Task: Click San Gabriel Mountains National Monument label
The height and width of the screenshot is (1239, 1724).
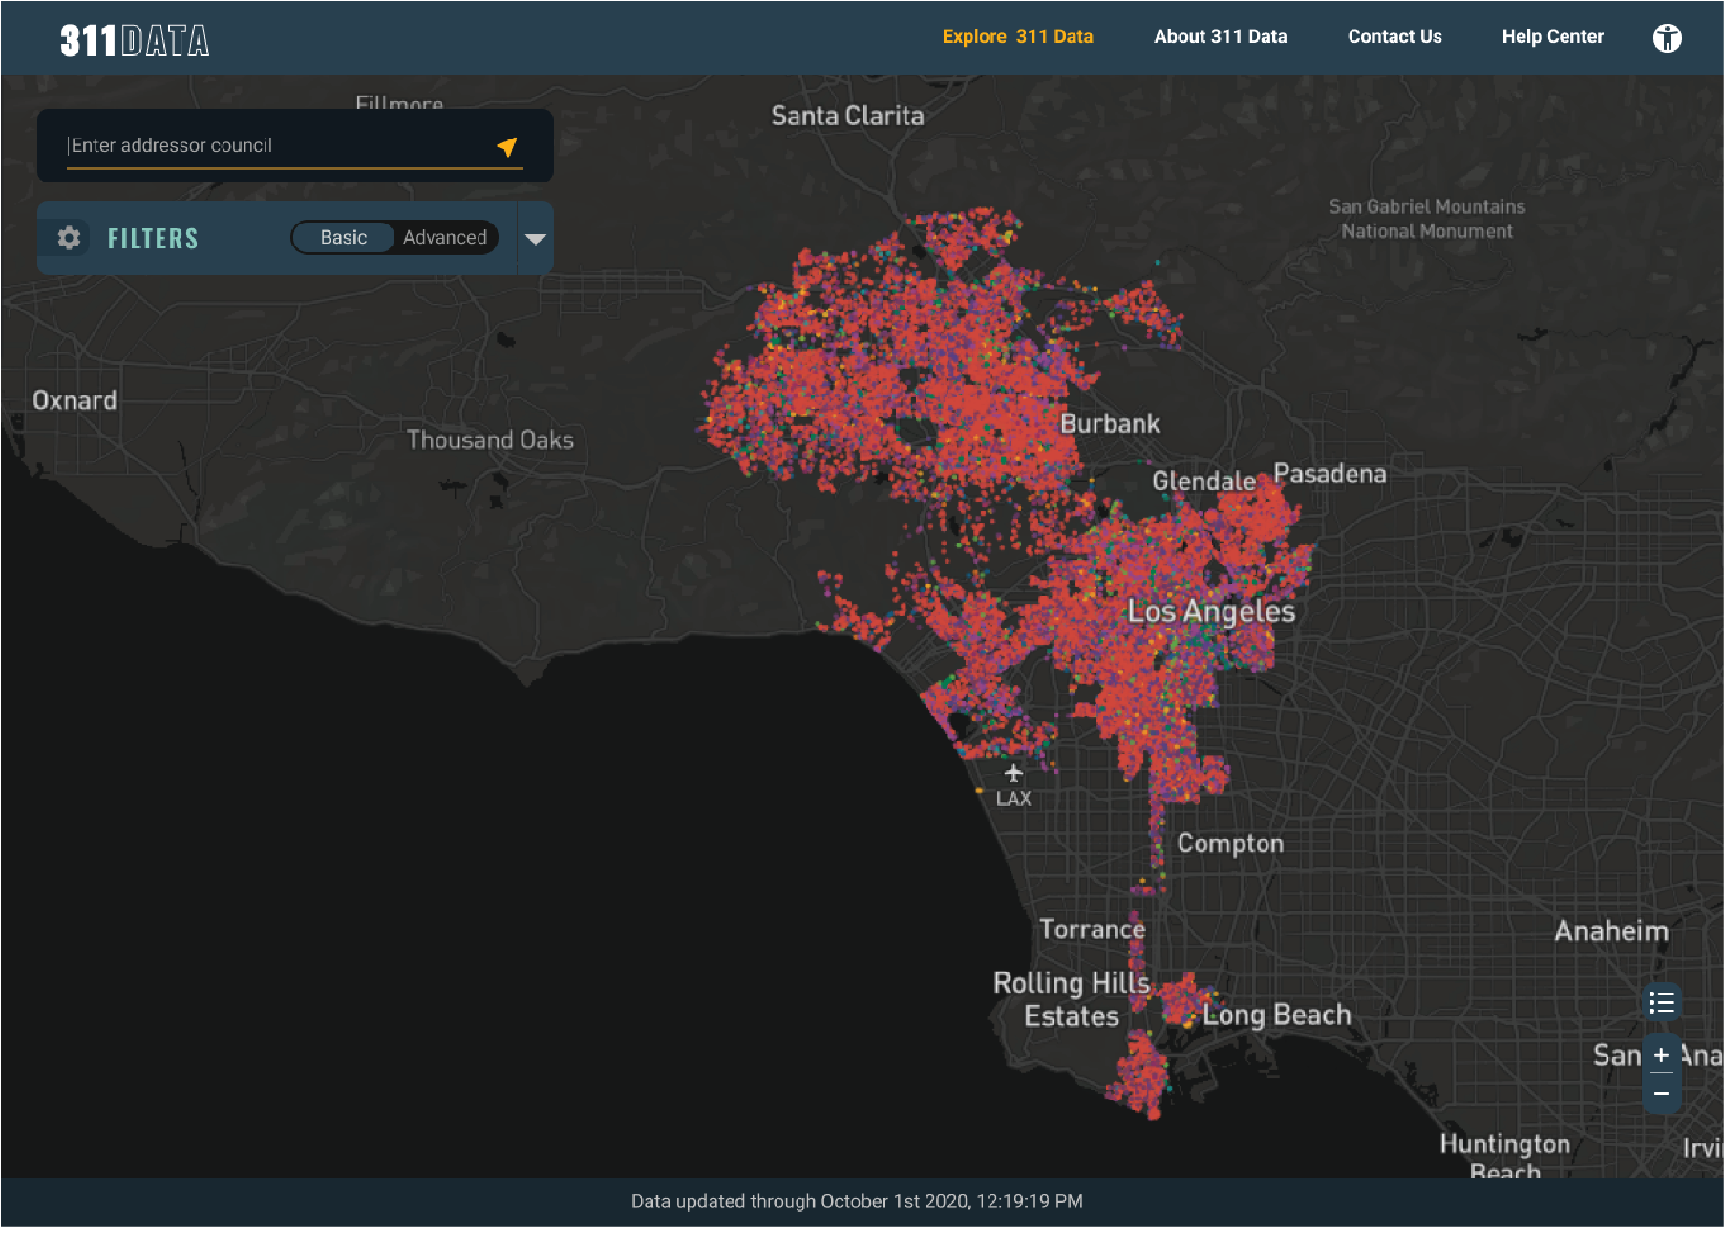Action: tap(1427, 219)
